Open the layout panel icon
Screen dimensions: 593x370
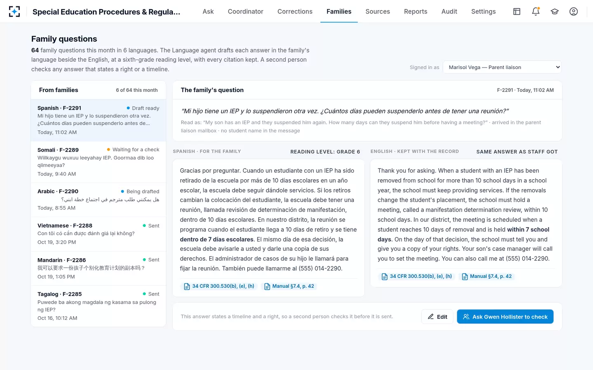click(517, 12)
